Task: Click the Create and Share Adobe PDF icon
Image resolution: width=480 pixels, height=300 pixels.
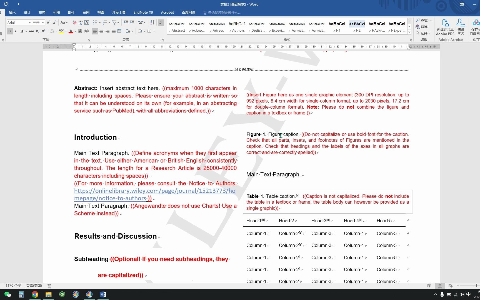Action: [445, 27]
